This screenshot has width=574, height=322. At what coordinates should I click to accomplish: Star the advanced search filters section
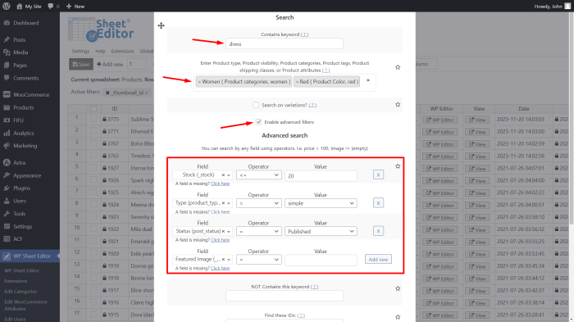click(398, 166)
